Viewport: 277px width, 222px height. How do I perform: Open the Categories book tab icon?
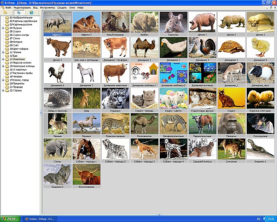pos(32,13)
